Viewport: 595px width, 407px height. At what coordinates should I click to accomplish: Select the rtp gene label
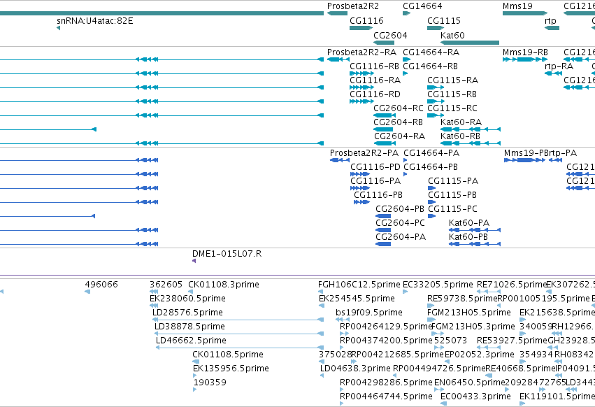(550, 20)
